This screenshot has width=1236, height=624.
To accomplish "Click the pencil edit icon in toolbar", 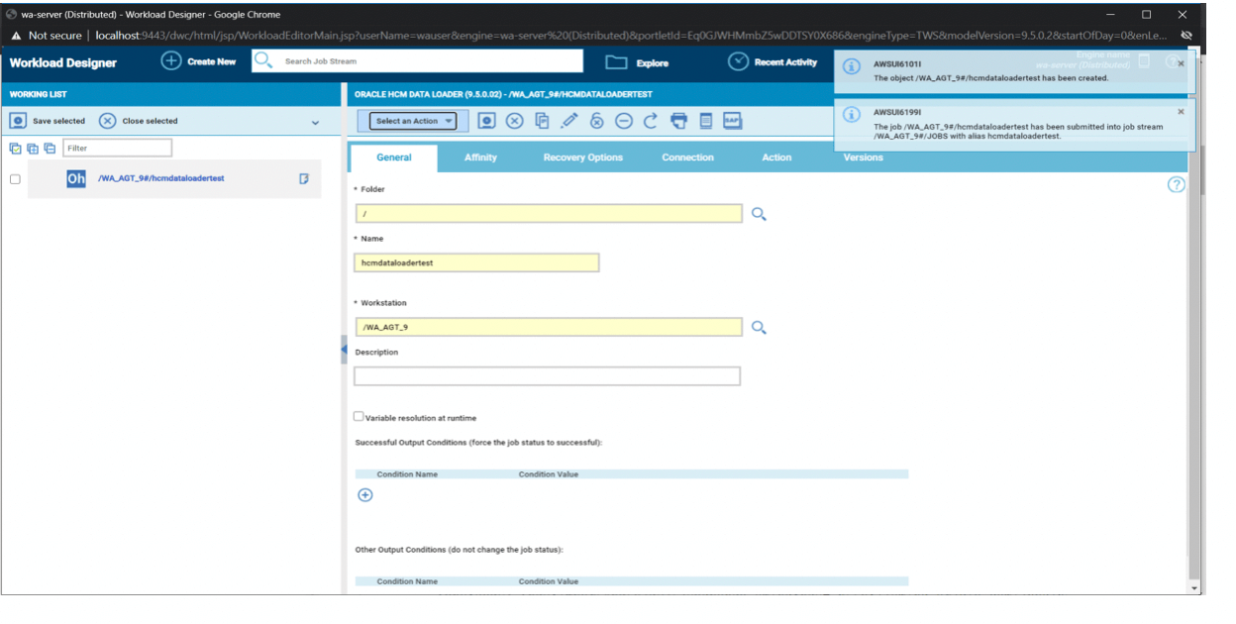I will [568, 121].
